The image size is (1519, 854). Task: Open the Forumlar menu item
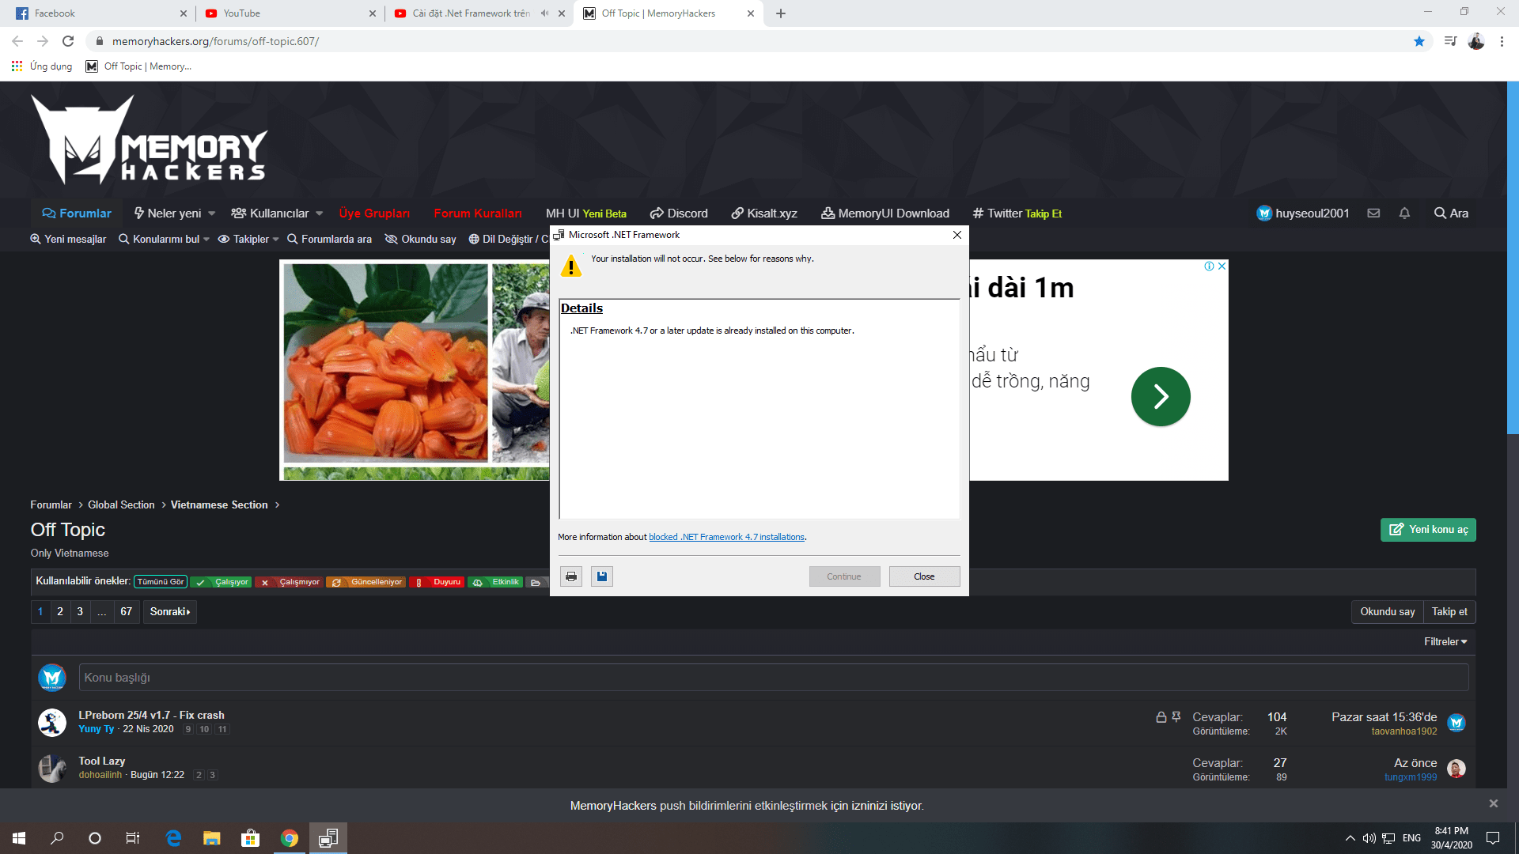point(77,213)
